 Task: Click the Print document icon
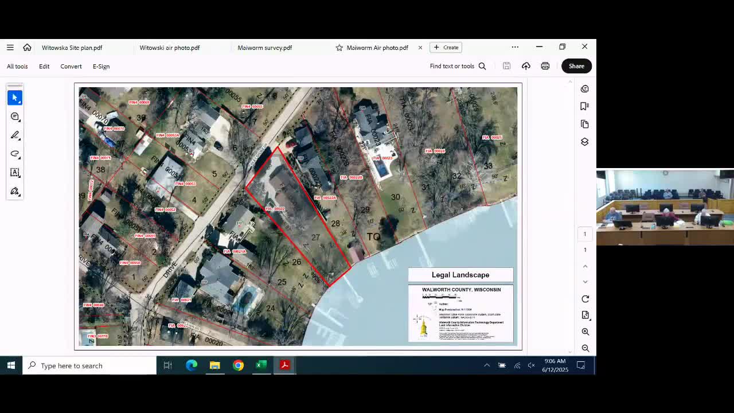(545, 66)
